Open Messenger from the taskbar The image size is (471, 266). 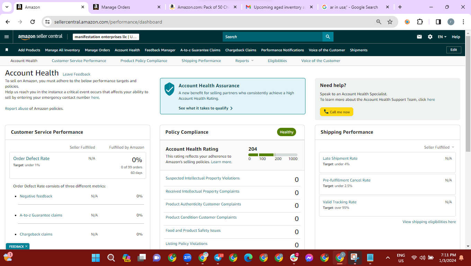pos(309,258)
